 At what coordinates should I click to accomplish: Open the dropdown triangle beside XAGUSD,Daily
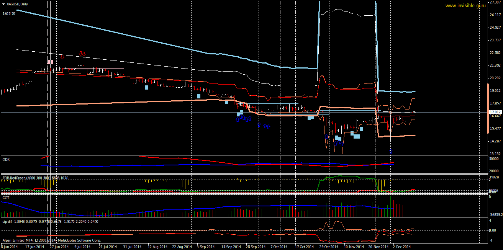(x=3, y=4)
